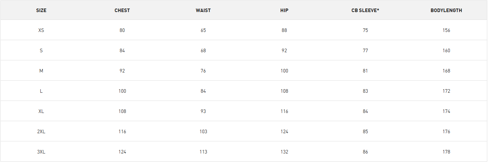488x162 pixels.
Task: Select waist value 76 for M
Action: click(x=203, y=71)
